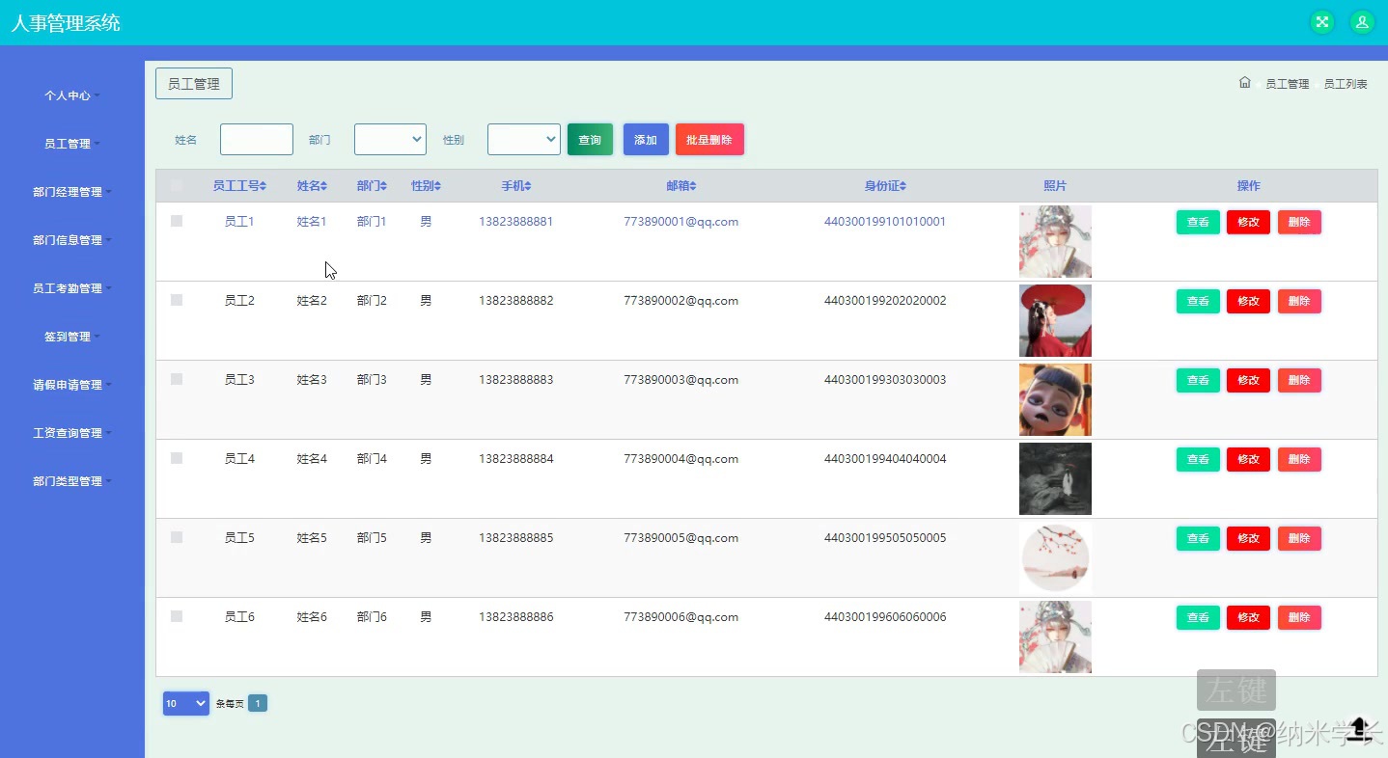Click 修改 button for 员工1
Viewport: 1388px width, 758px height.
1248,222
